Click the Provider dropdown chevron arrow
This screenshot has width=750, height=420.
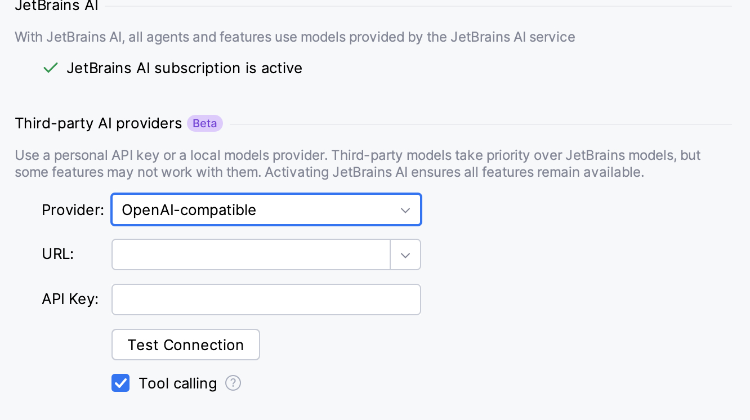tap(405, 210)
